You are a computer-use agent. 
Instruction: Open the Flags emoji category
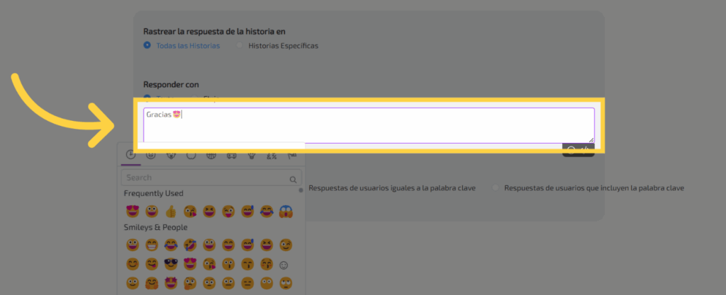click(x=291, y=155)
